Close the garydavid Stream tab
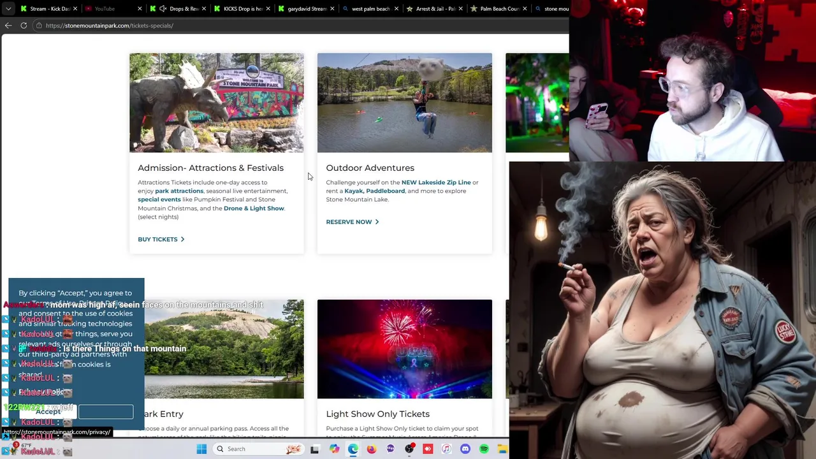The height and width of the screenshot is (459, 816). point(332,8)
